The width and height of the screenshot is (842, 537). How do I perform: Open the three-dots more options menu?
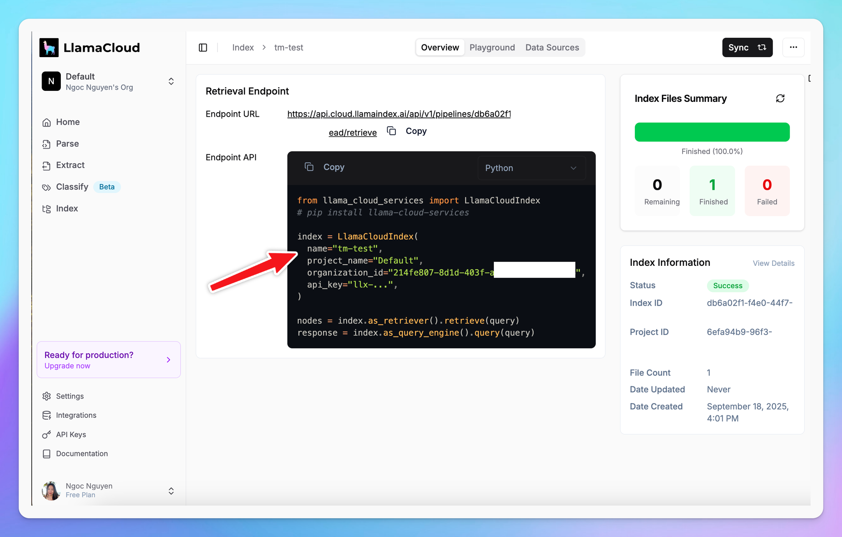[793, 48]
